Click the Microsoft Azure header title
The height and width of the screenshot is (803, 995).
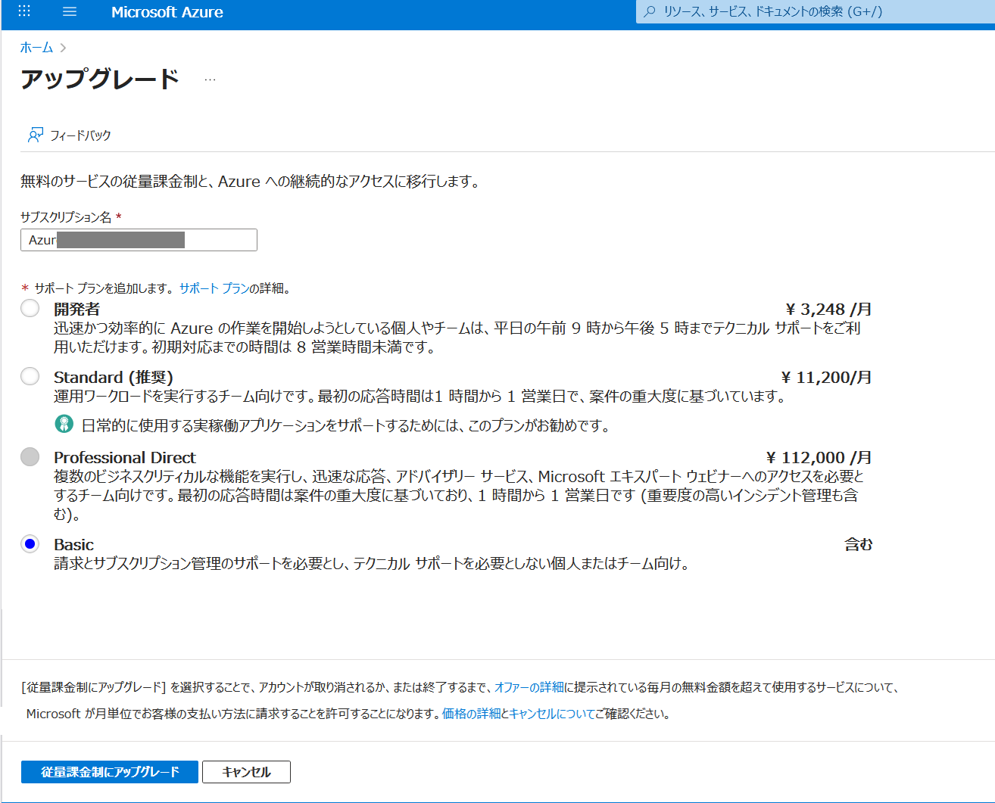coord(167,12)
